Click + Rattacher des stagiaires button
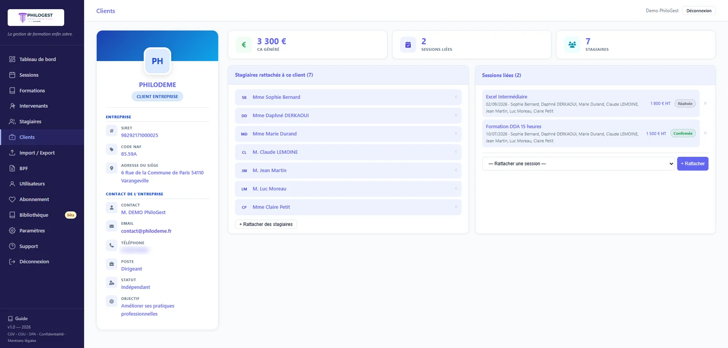 tap(266, 224)
